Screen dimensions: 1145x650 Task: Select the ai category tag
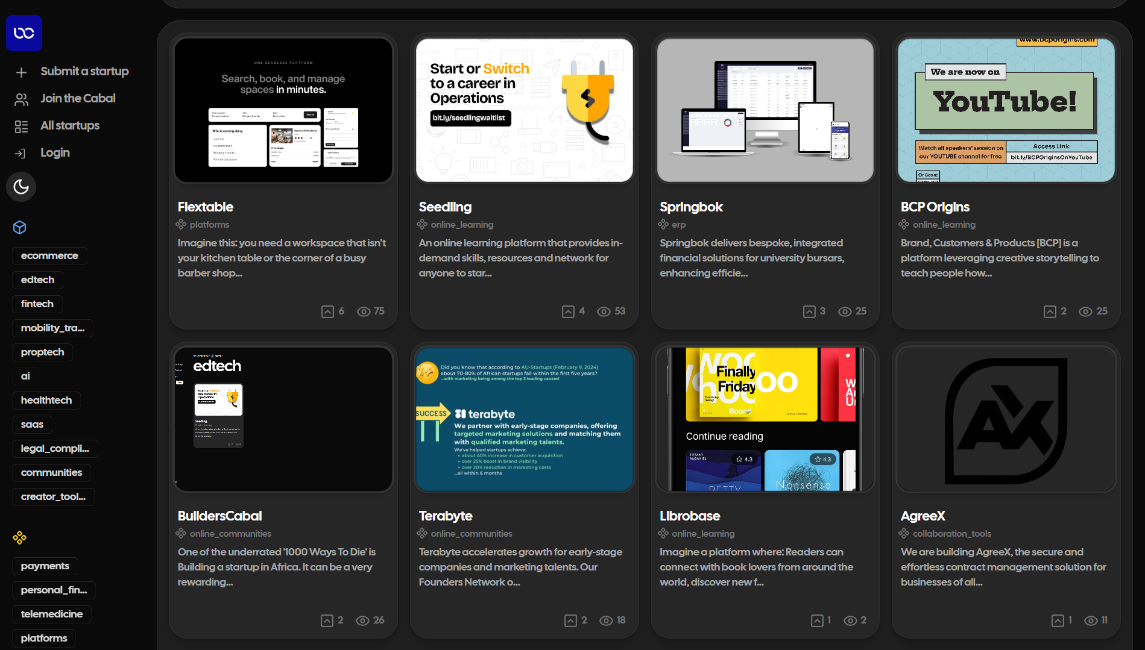coord(25,376)
